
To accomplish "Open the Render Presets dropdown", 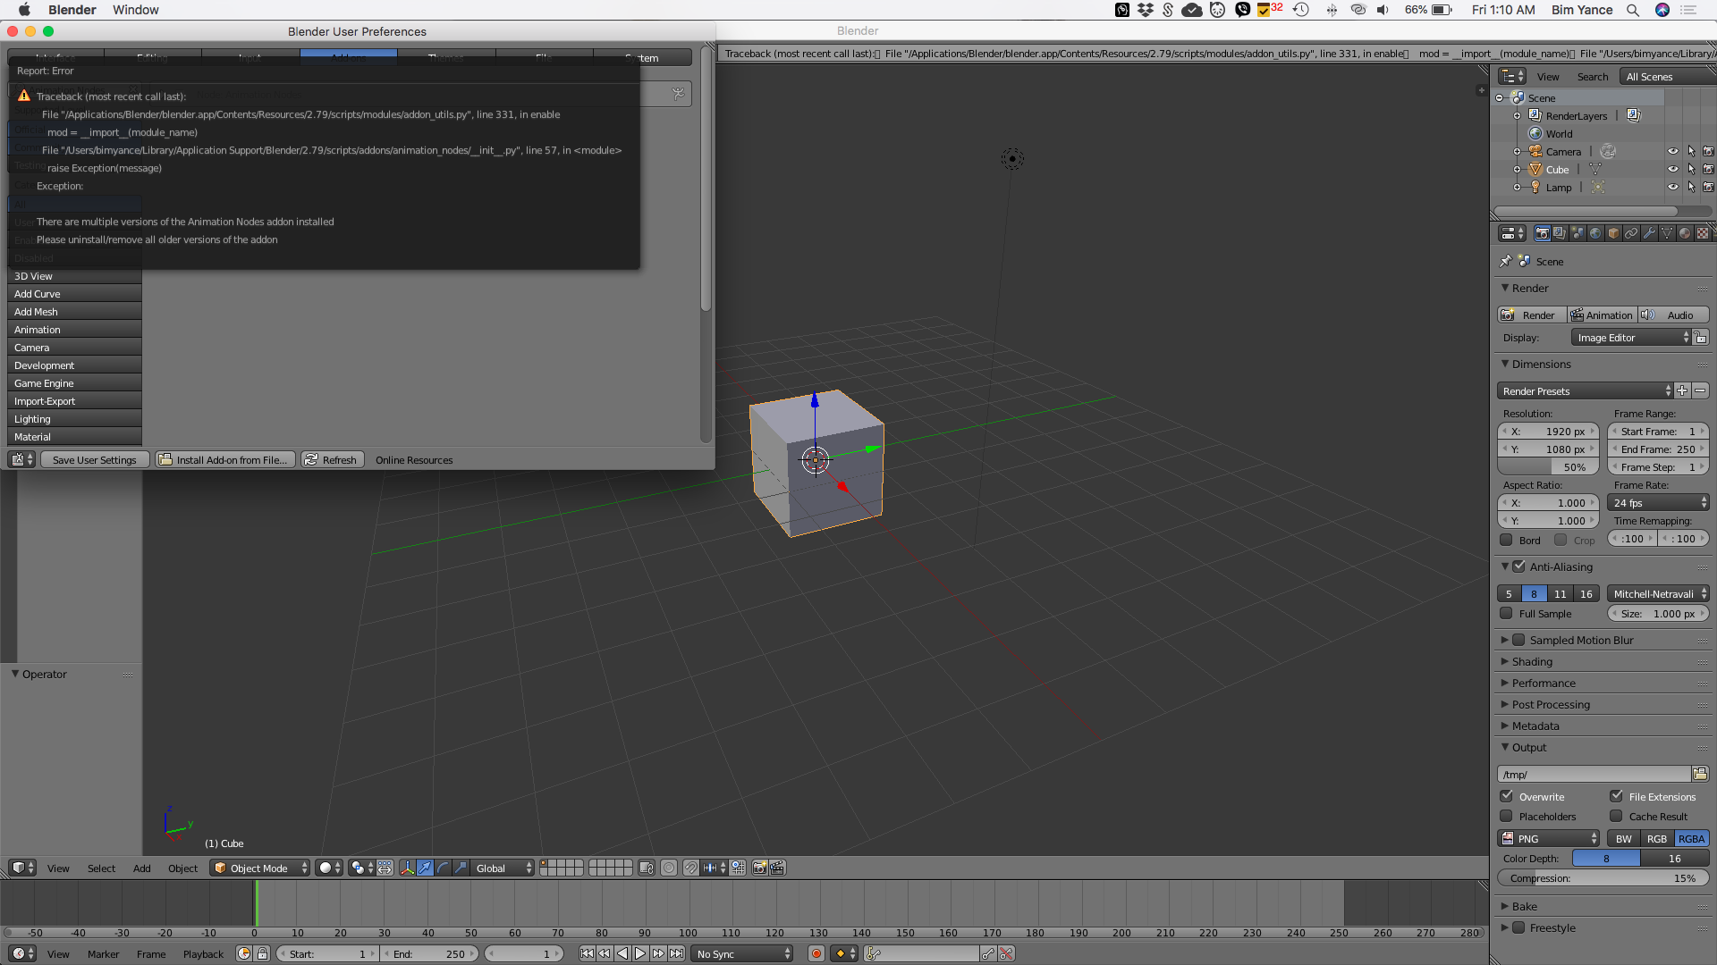I will tap(1583, 390).
